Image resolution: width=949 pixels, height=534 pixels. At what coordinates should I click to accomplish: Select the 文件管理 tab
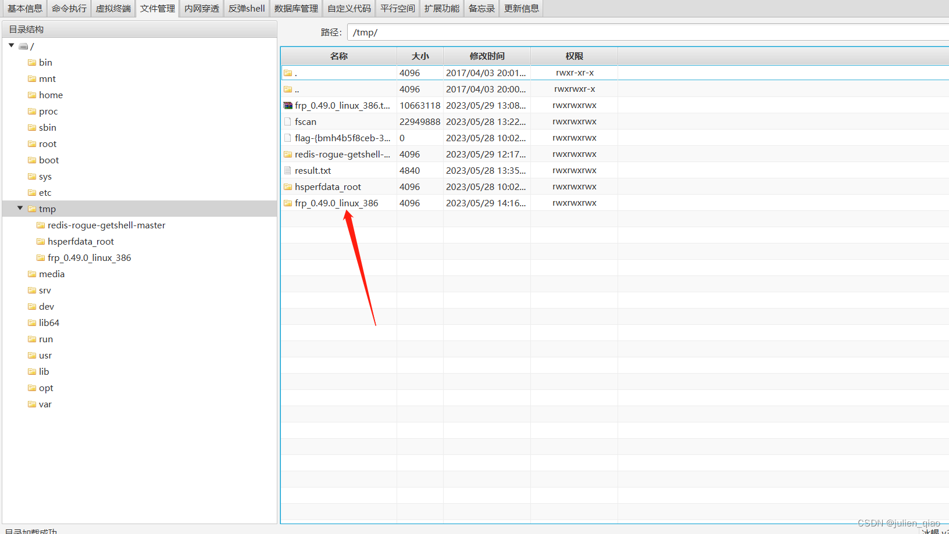(157, 8)
